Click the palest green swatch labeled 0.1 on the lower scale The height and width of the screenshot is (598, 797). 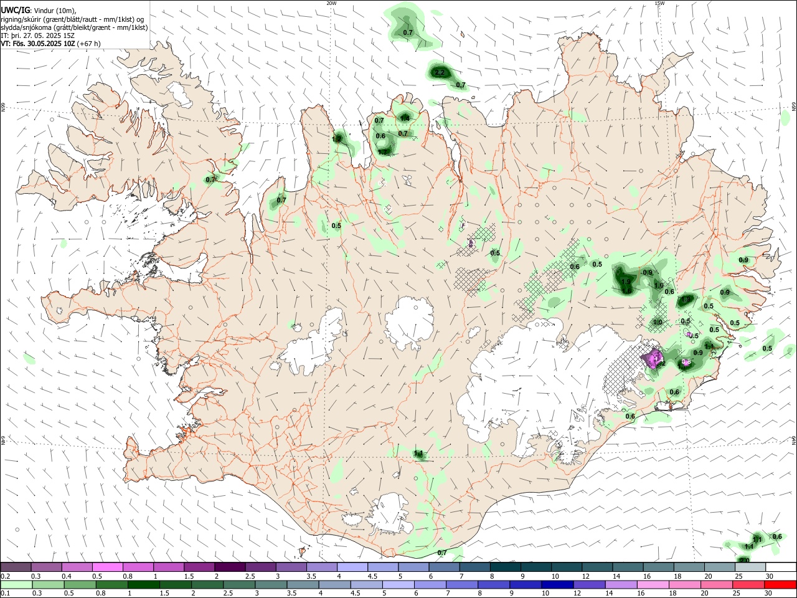16,584
